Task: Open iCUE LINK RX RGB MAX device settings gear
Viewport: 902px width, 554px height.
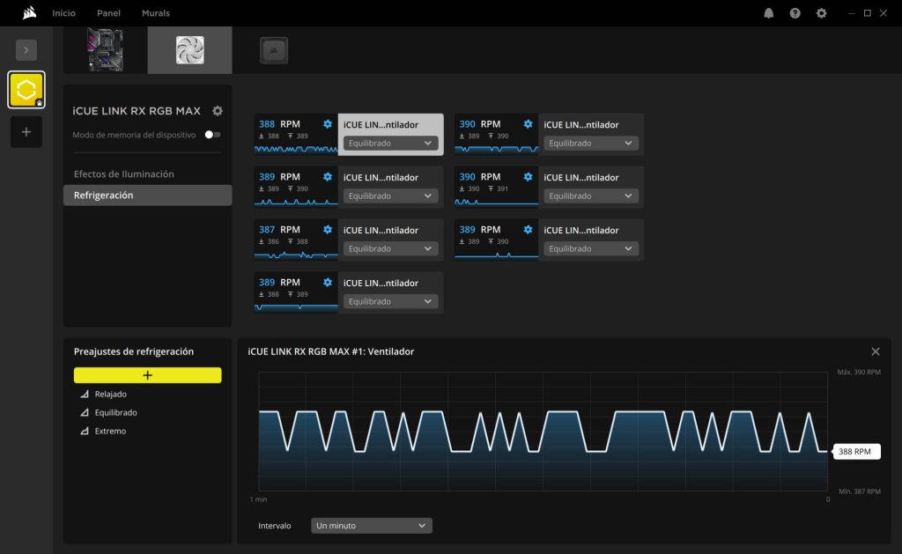Action: pyautogui.click(x=218, y=110)
